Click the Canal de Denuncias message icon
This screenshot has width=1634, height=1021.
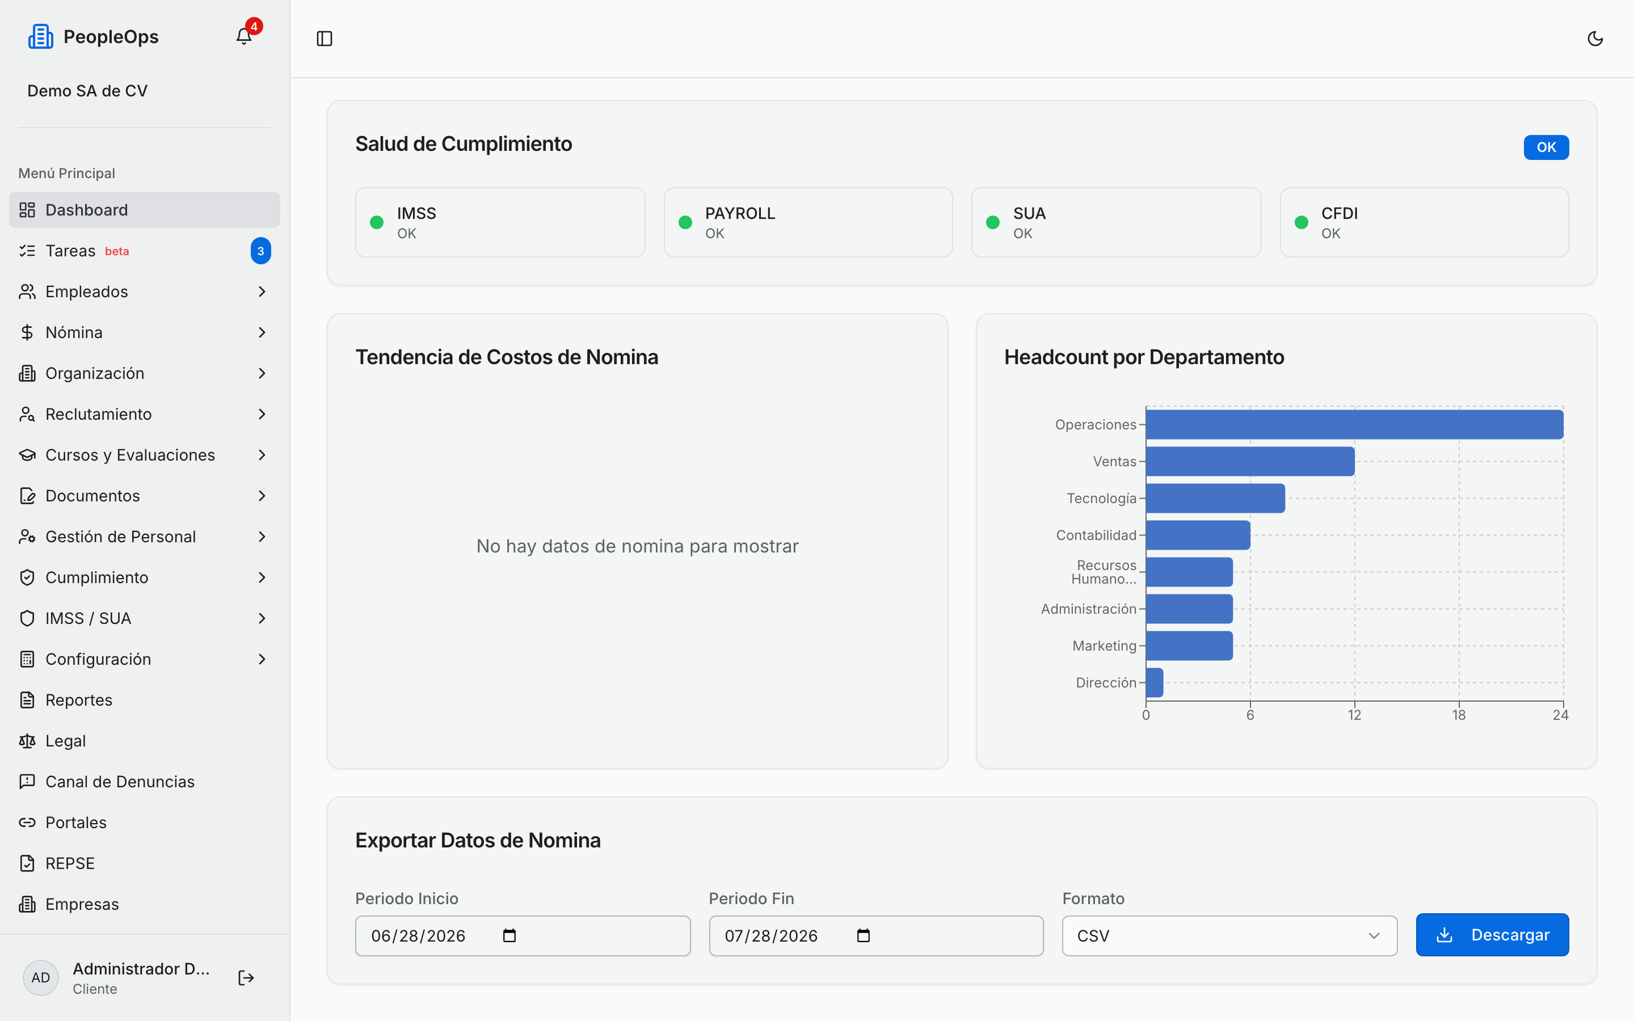point(27,782)
